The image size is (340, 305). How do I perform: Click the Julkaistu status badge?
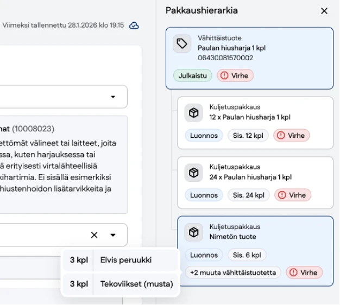[193, 75]
